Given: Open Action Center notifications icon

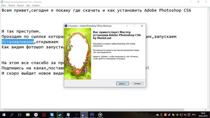Looking at the screenshot, I should [189, 115].
